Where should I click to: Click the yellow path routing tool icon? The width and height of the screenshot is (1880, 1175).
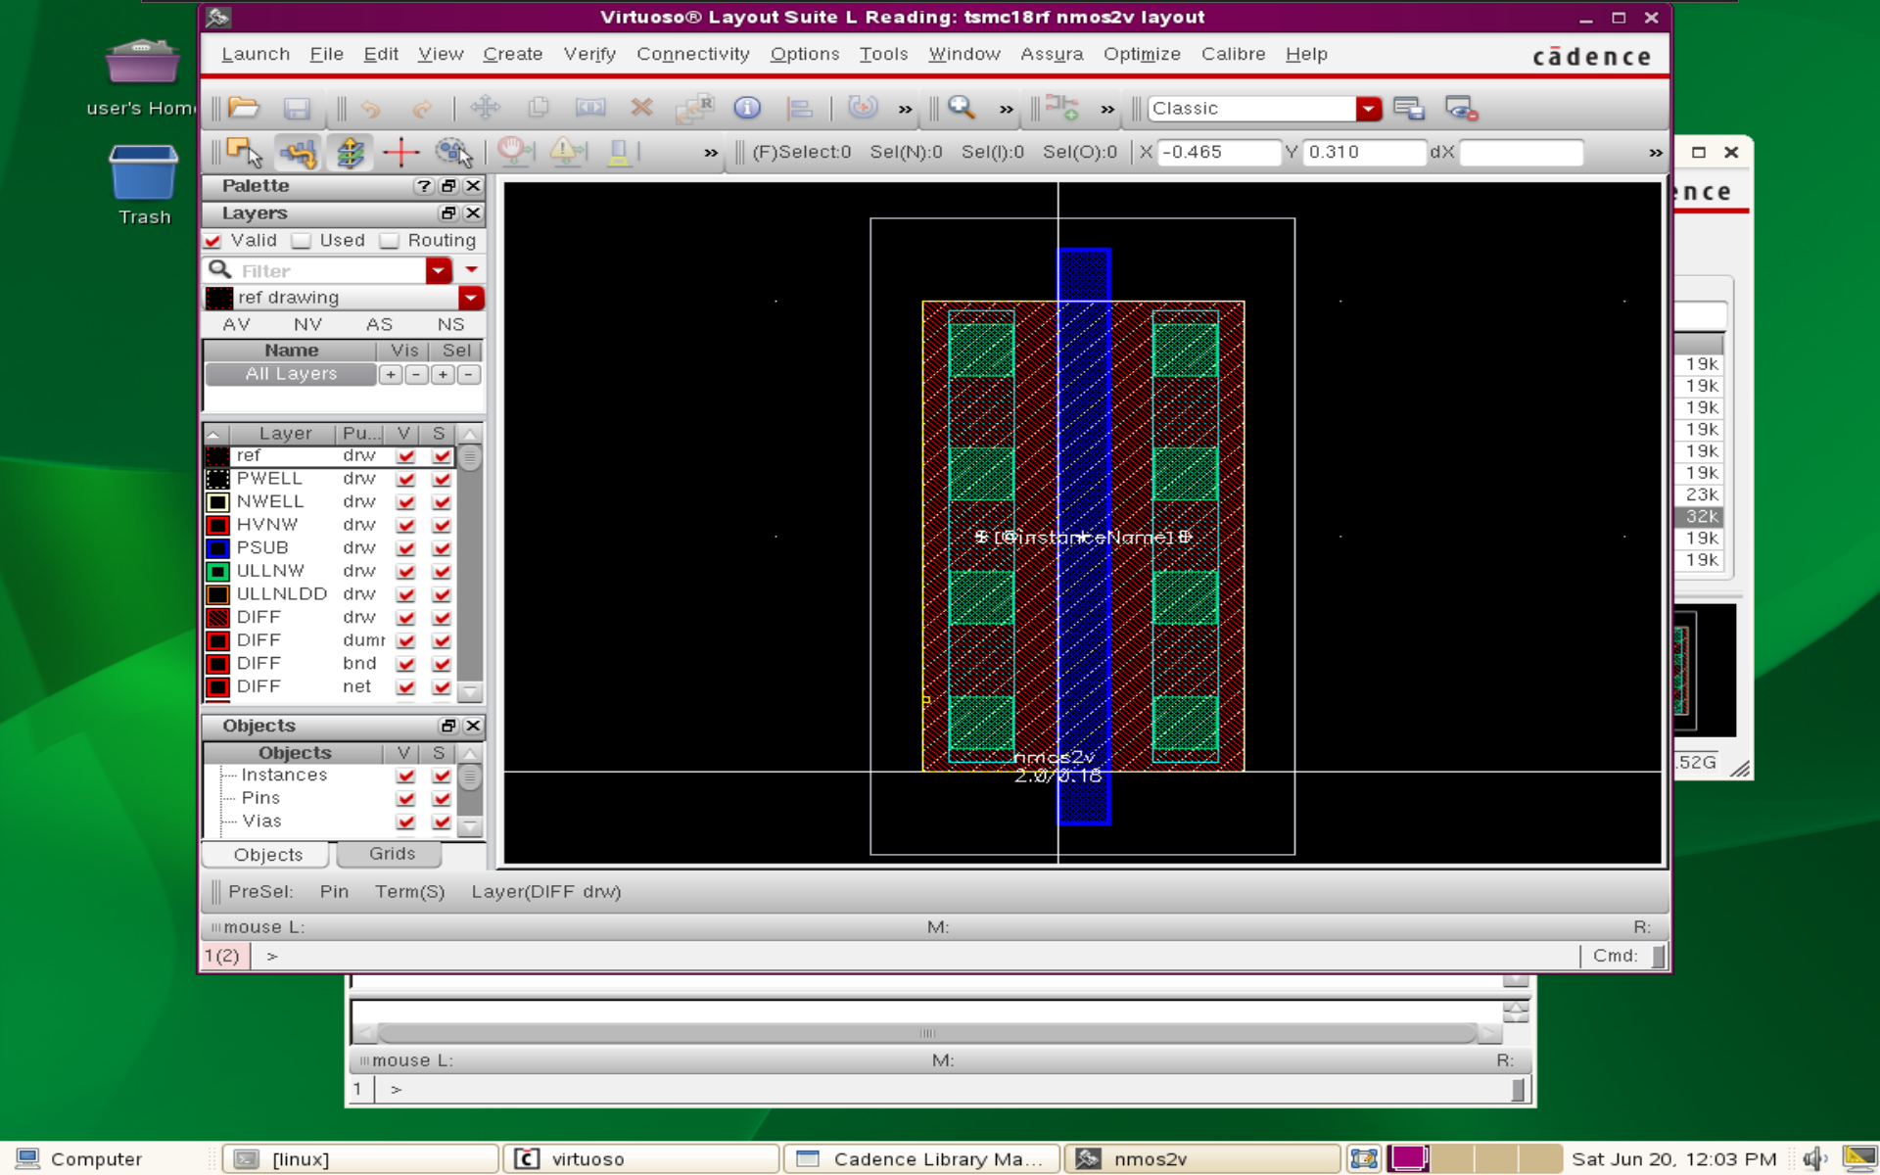298,153
